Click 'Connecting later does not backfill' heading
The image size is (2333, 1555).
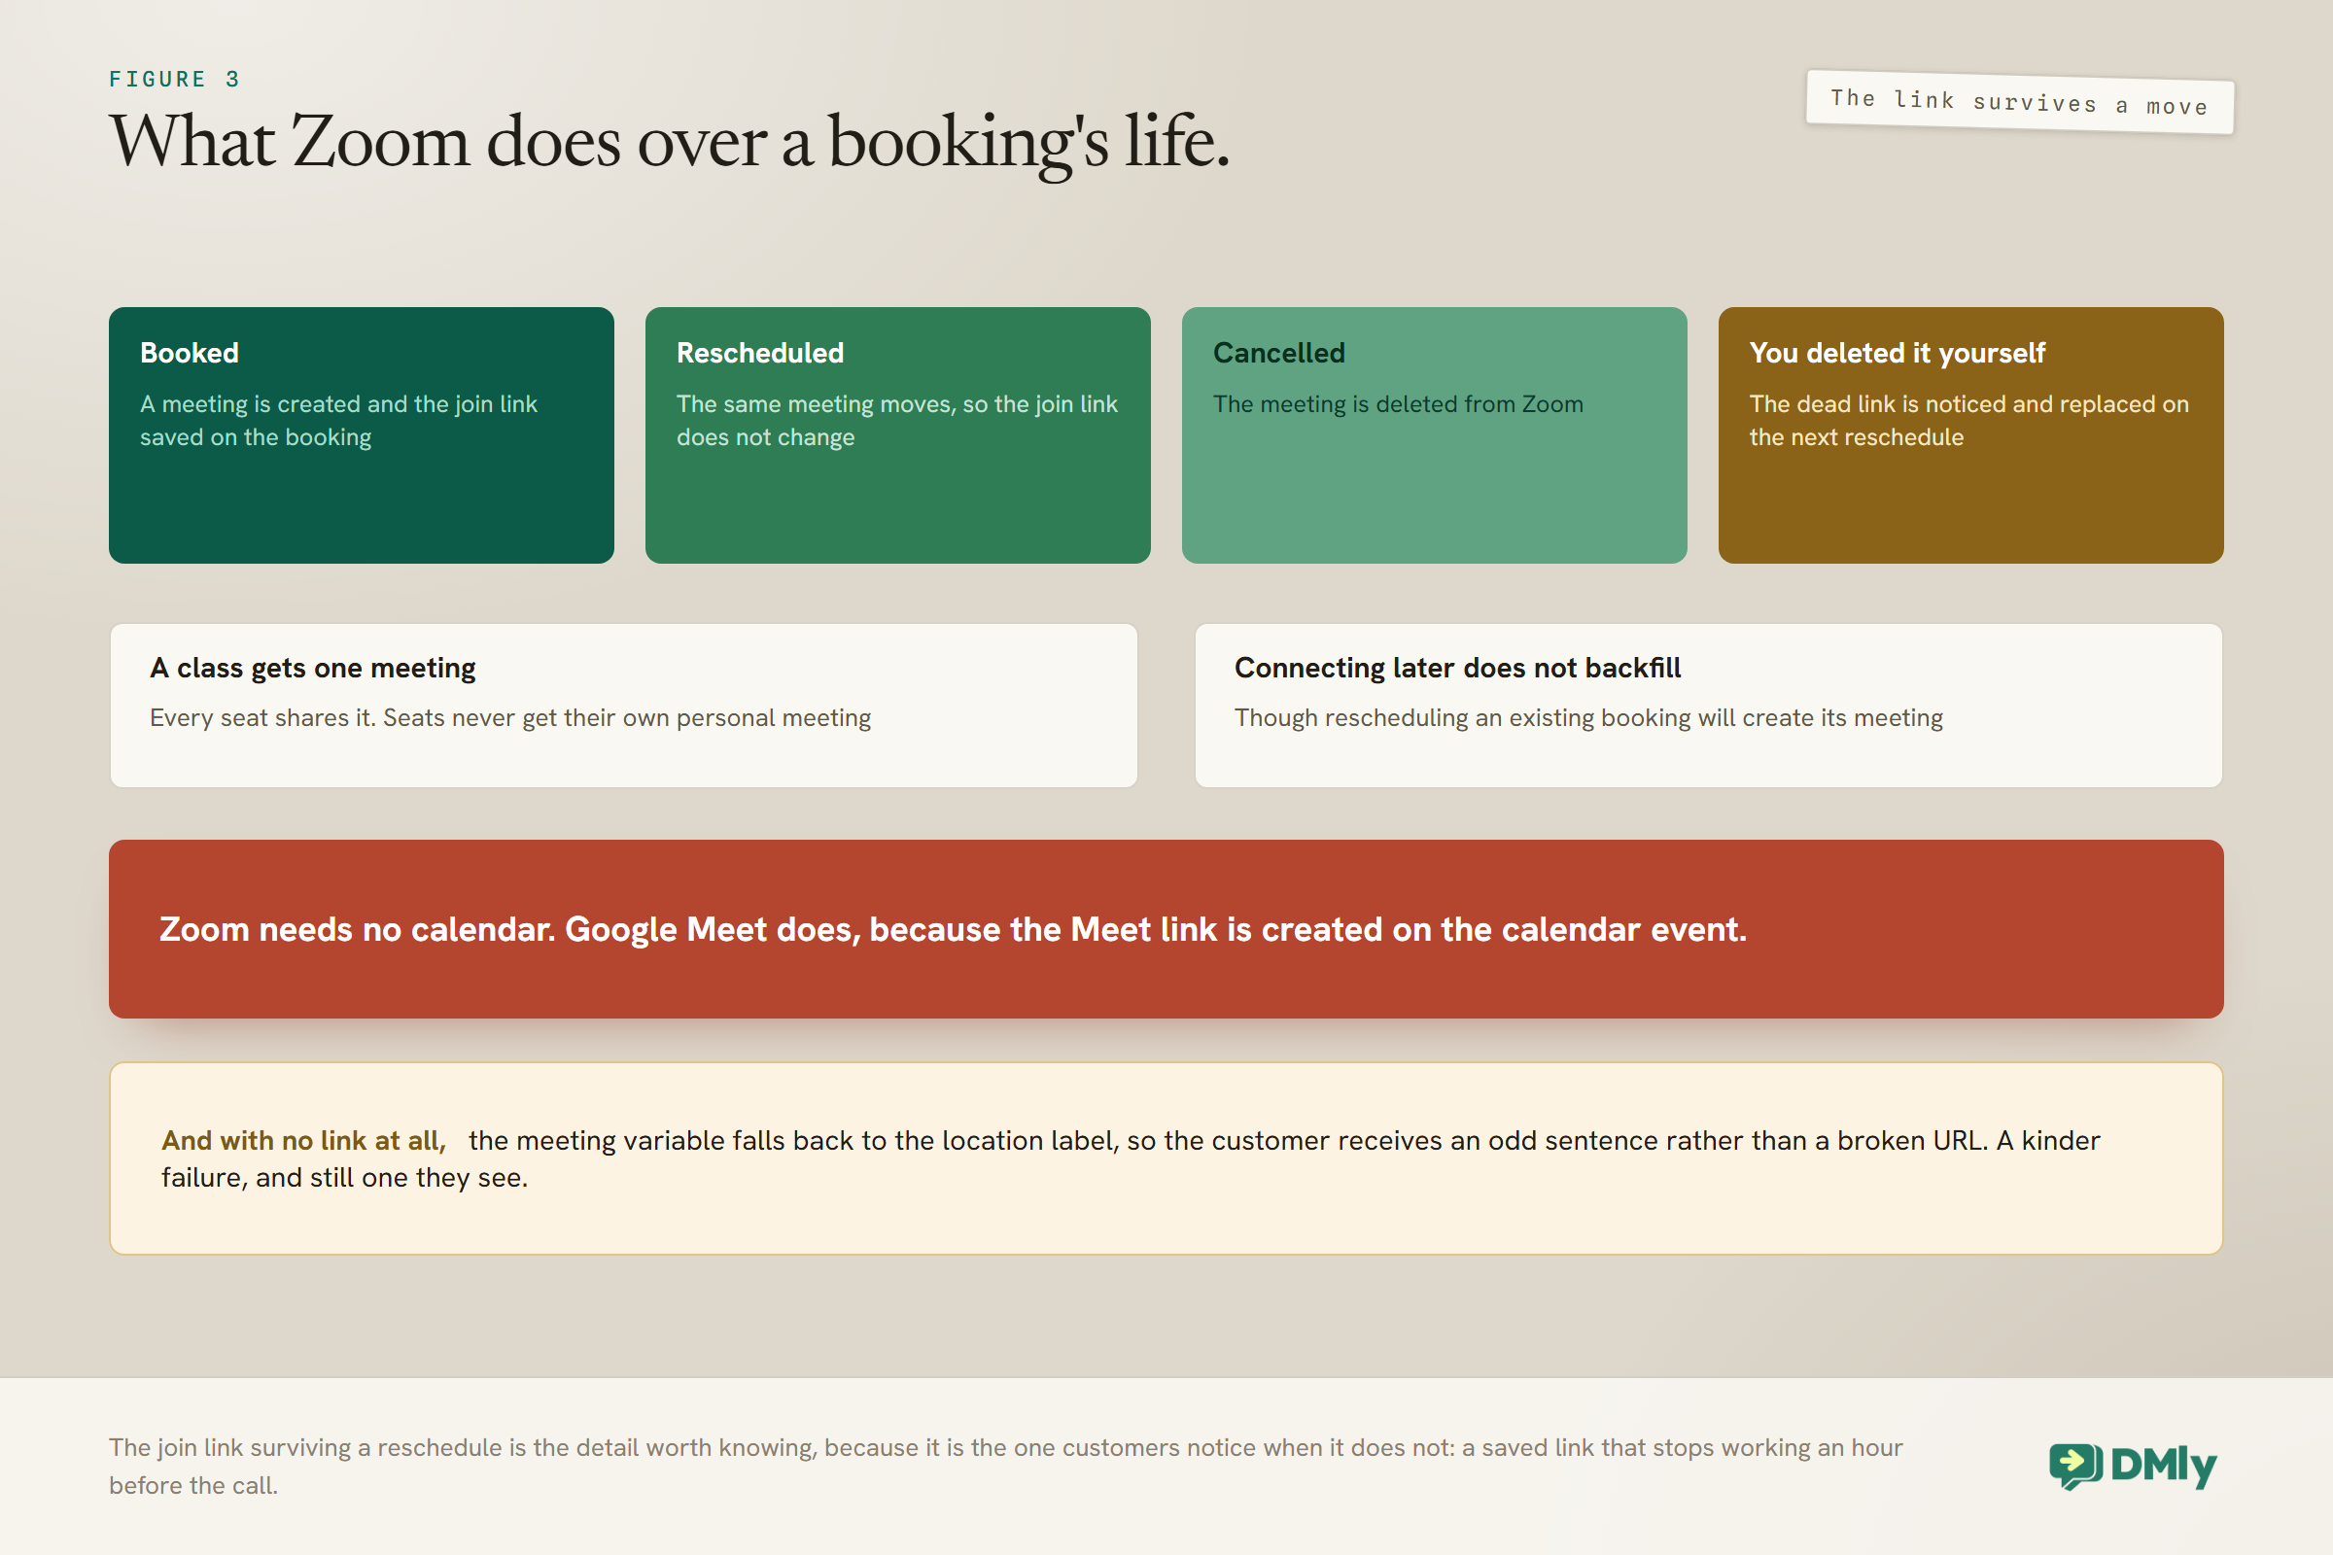[1457, 669]
